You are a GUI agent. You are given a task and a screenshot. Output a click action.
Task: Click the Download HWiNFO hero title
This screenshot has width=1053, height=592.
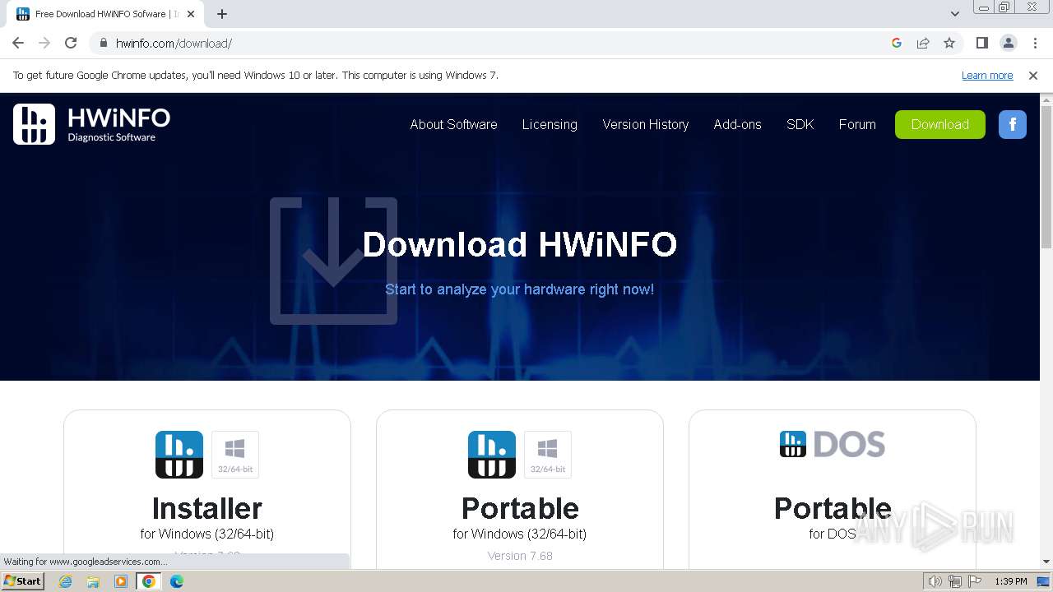pos(520,244)
